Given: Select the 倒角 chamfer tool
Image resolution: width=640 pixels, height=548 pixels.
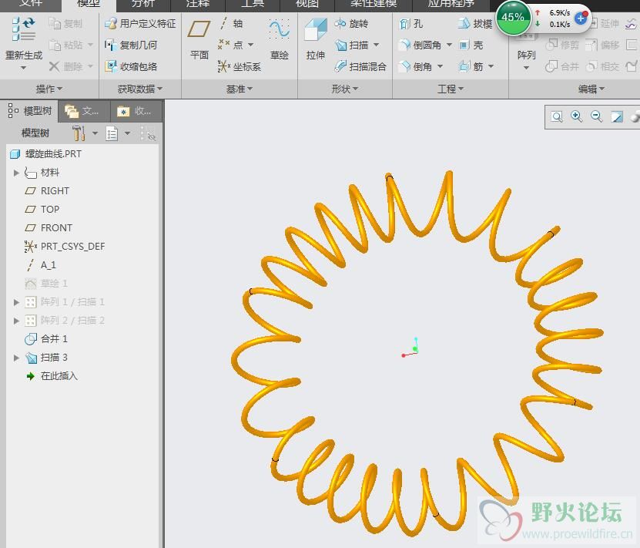Looking at the screenshot, I should [x=415, y=66].
